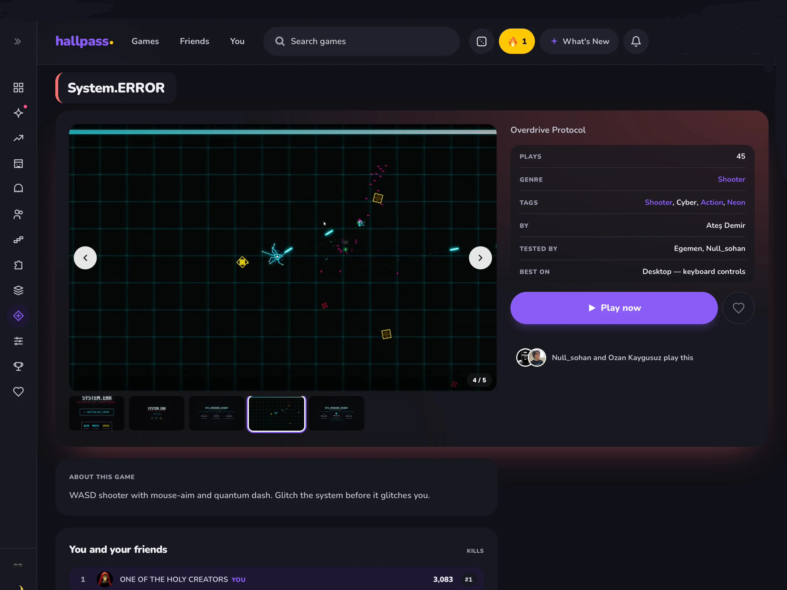Screen dimensions: 787x590
Task: Open the calendar-style panel icon in sidebar
Action: 18,164
